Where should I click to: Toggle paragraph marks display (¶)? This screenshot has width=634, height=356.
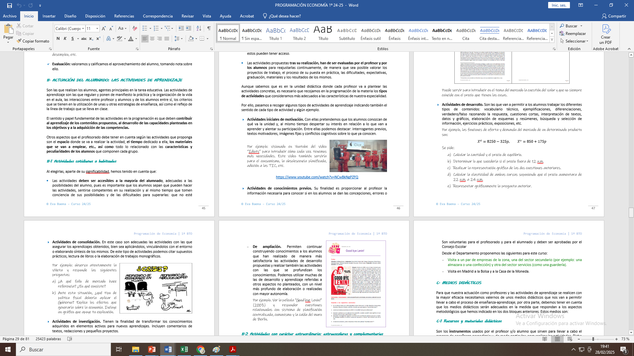click(209, 29)
